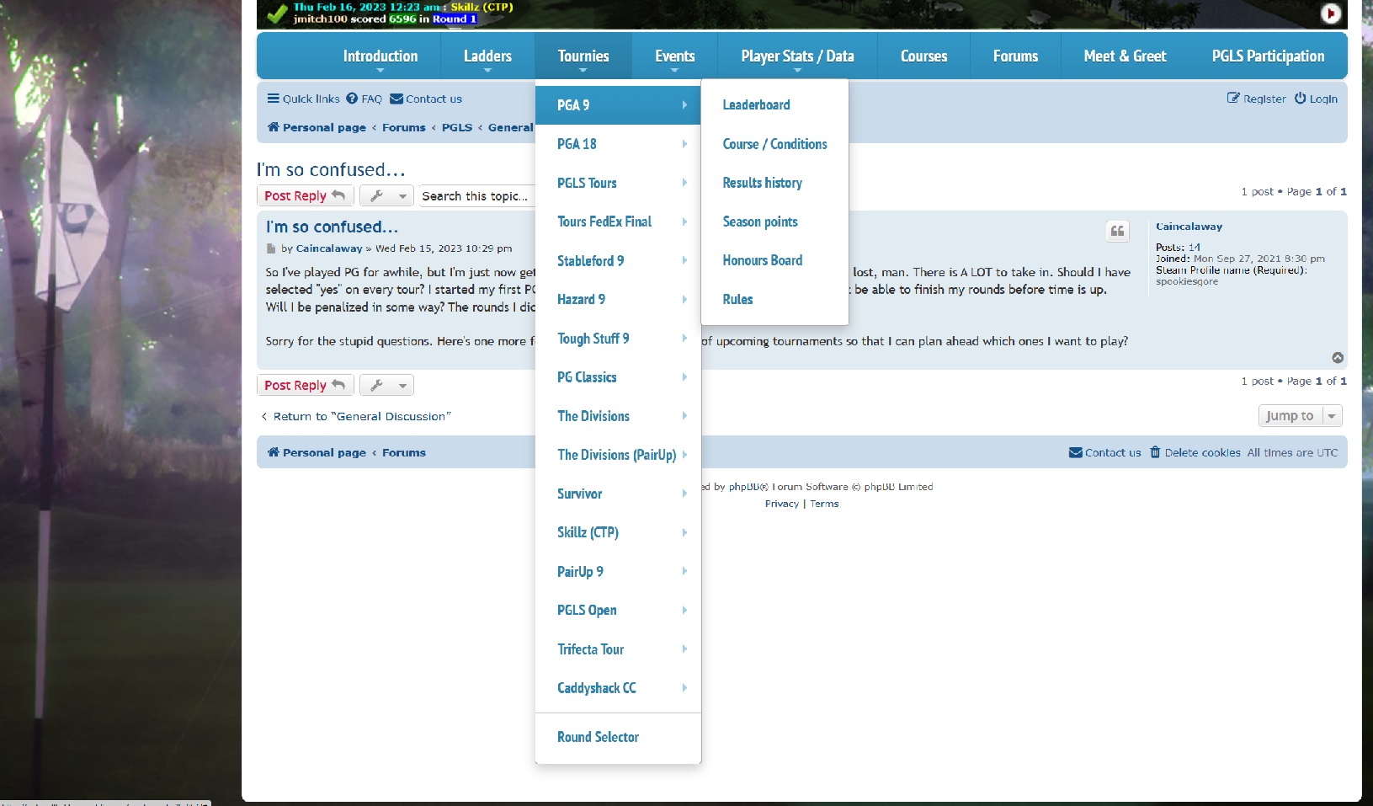Click the quote icon on the post
The width and height of the screenshot is (1373, 806).
(1117, 232)
